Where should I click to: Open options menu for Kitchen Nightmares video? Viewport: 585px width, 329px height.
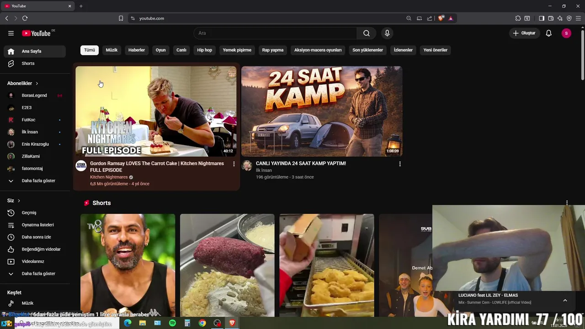pyautogui.click(x=234, y=164)
